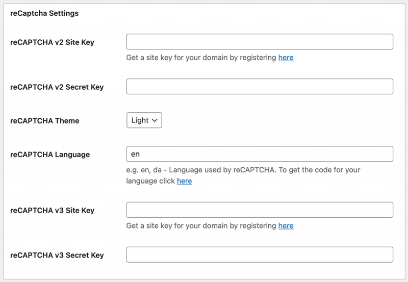The height and width of the screenshot is (282, 408).
Task: Click the reCaptcha Settings heading
Action: pyautogui.click(x=44, y=13)
